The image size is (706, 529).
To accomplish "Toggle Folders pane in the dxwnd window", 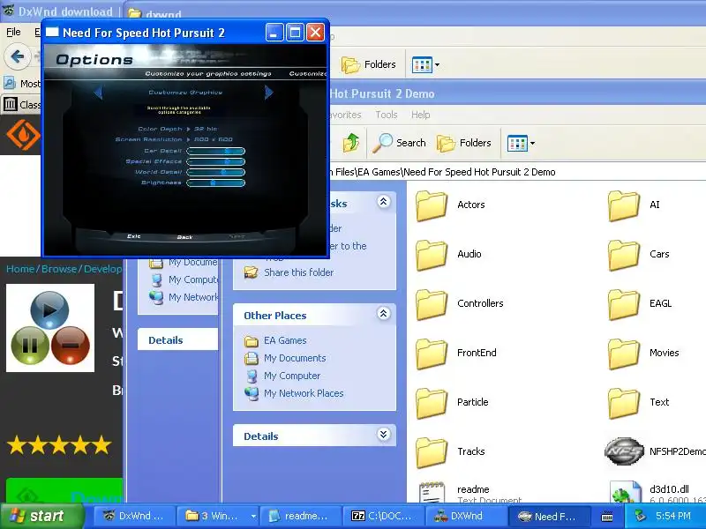I will coord(368,64).
